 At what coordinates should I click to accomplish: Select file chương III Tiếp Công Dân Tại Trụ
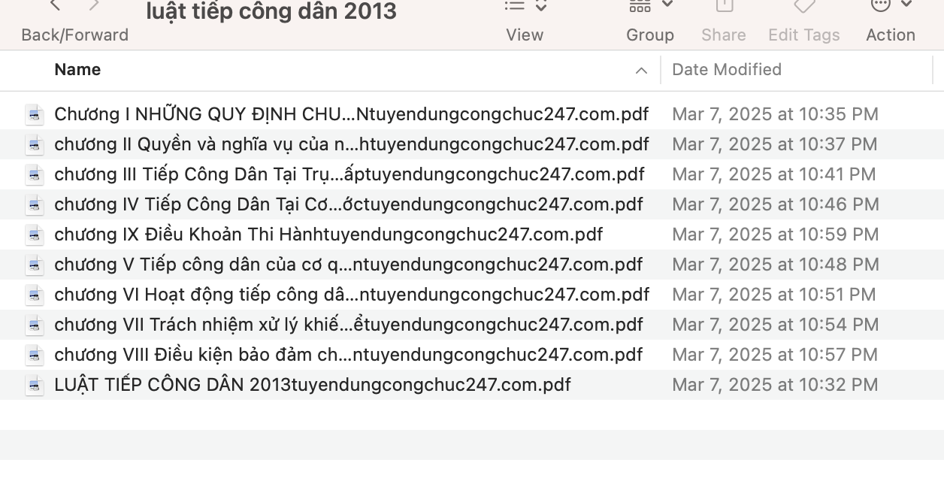[349, 174]
